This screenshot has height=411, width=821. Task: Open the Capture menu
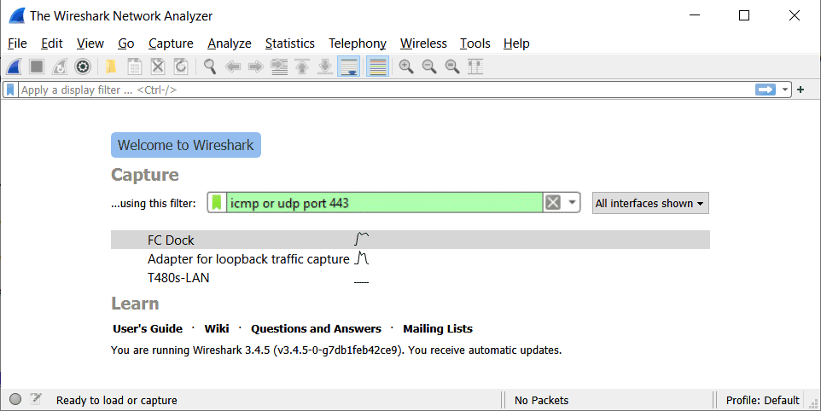[x=171, y=43]
